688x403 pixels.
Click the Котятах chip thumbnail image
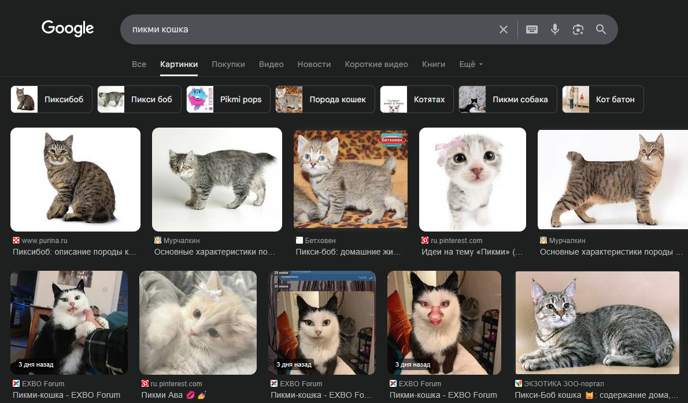click(394, 99)
